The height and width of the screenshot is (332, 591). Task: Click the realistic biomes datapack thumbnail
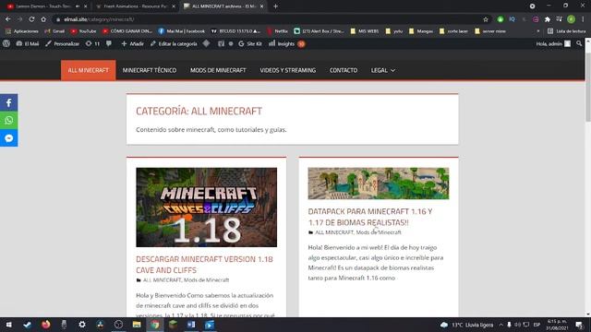[x=379, y=184]
